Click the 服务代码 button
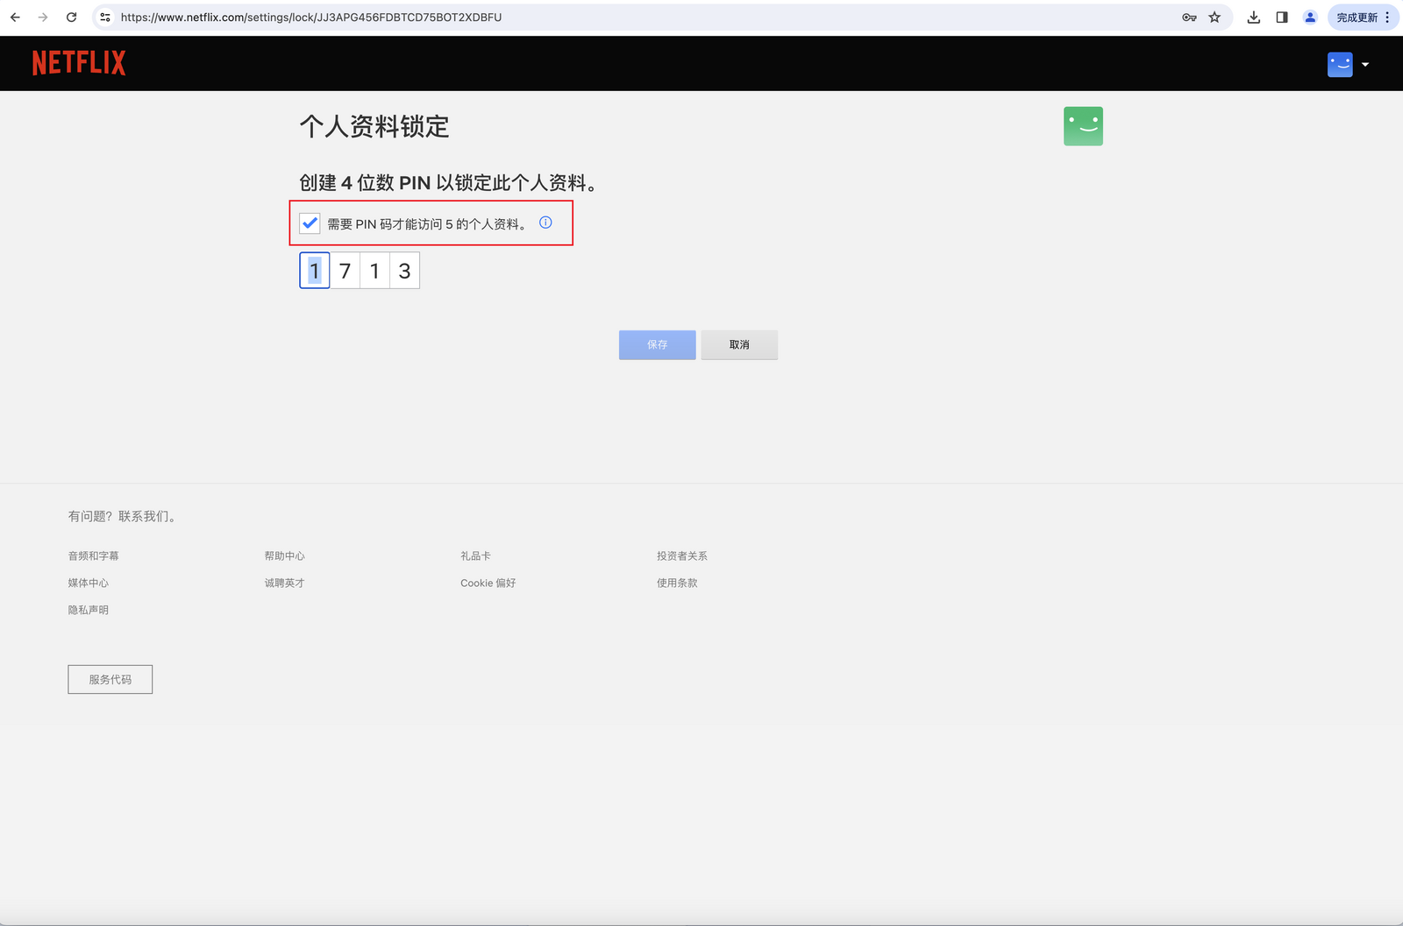 [110, 679]
